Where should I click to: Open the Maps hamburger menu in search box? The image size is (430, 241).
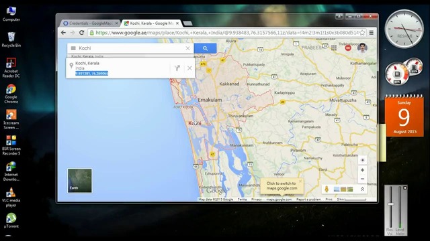[x=73, y=48]
